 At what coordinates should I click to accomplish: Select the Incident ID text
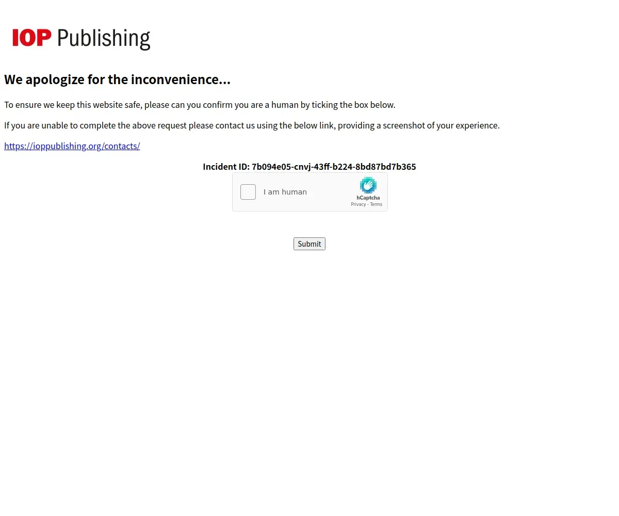pyautogui.click(x=309, y=167)
